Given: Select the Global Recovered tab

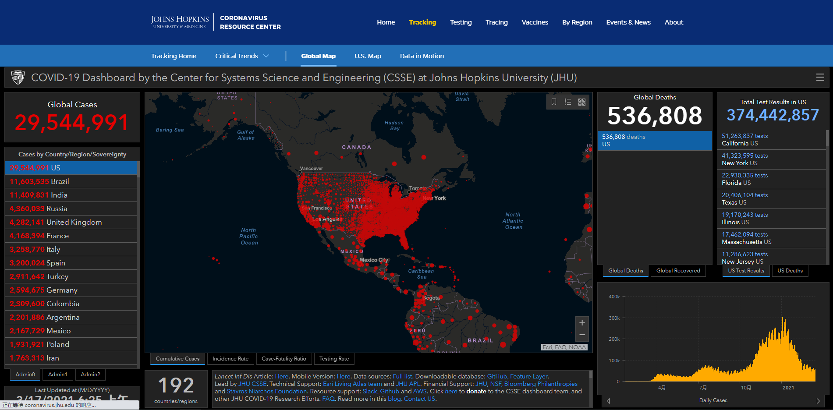Looking at the screenshot, I should [678, 271].
